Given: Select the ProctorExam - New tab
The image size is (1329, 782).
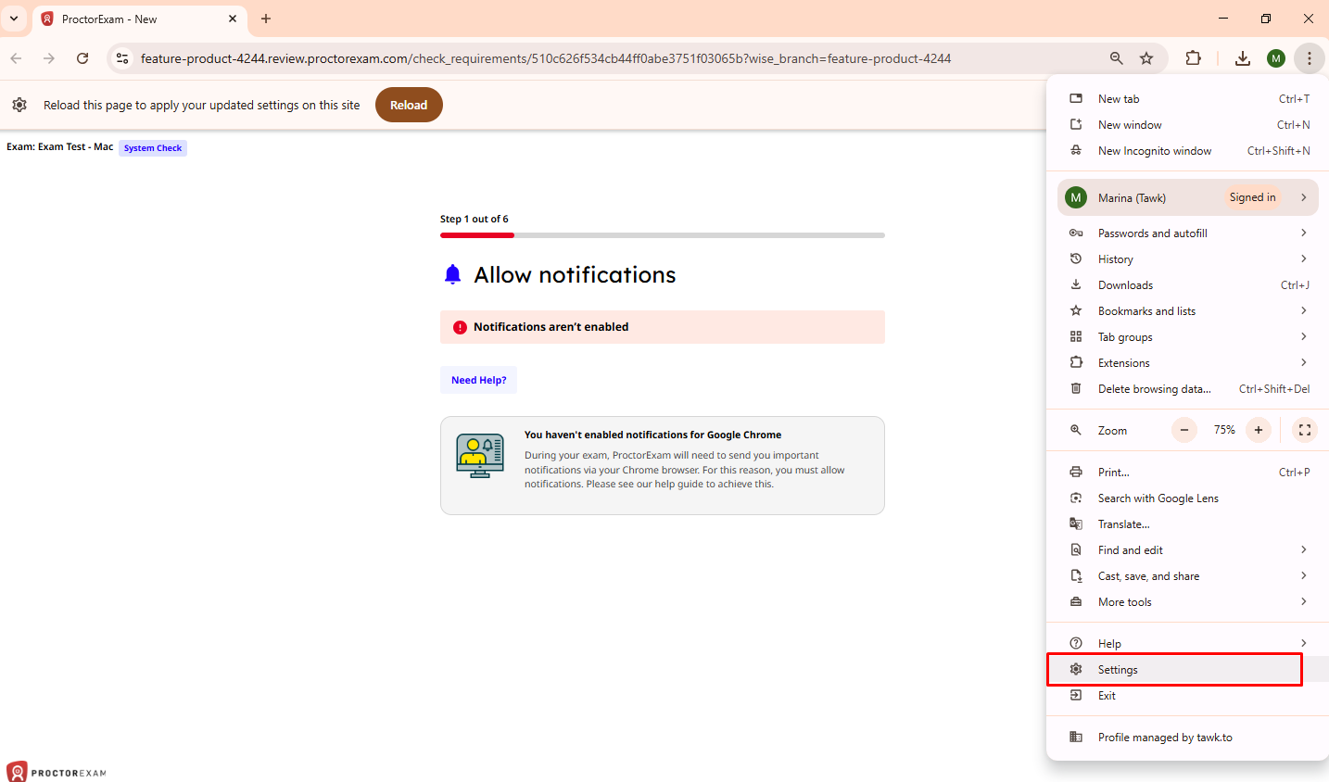Looking at the screenshot, I should 140,19.
